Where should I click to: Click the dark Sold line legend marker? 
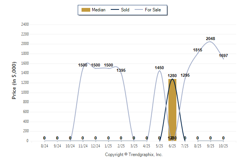(115, 10)
